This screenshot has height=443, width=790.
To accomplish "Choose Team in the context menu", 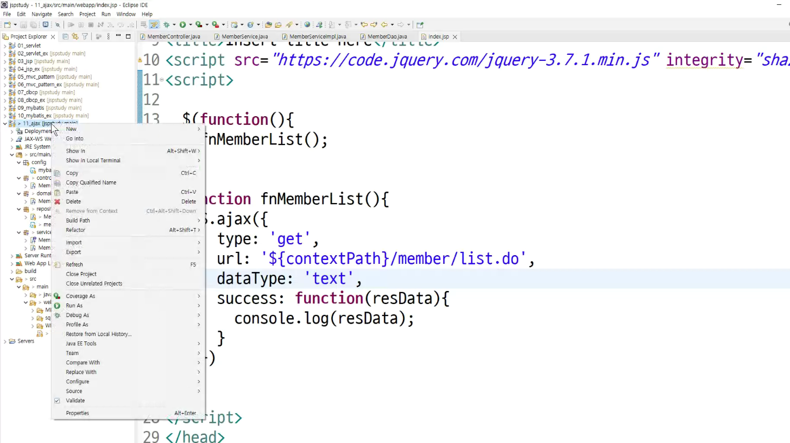I will [128, 353].
